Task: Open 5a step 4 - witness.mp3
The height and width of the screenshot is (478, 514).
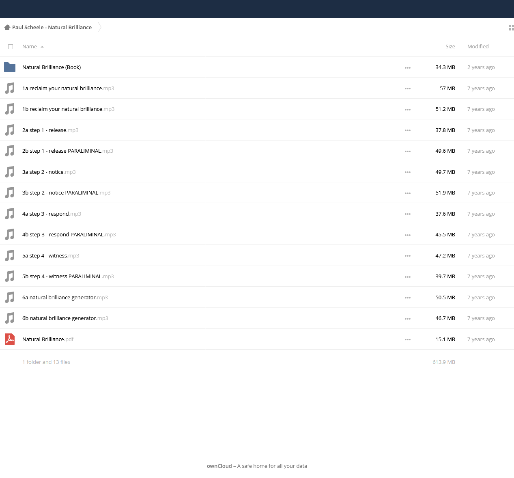Action: click(51, 255)
